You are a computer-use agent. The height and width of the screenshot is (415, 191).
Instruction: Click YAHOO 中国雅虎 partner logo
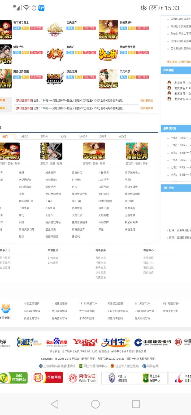coord(85,342)
